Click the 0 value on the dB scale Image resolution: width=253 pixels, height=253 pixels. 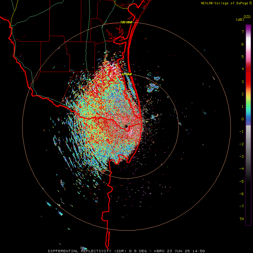click(243, 119)
